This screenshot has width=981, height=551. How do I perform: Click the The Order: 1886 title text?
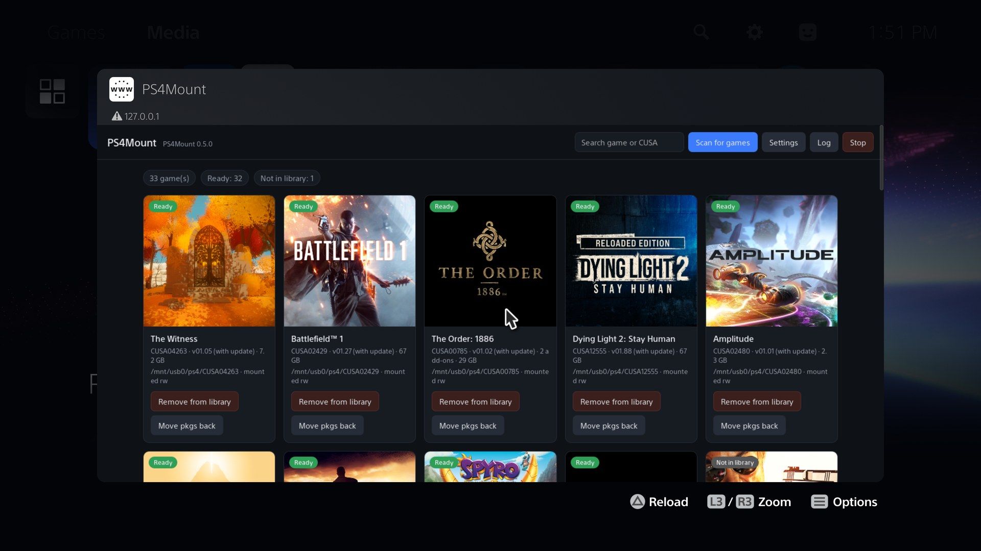click(x=462, y=339)
